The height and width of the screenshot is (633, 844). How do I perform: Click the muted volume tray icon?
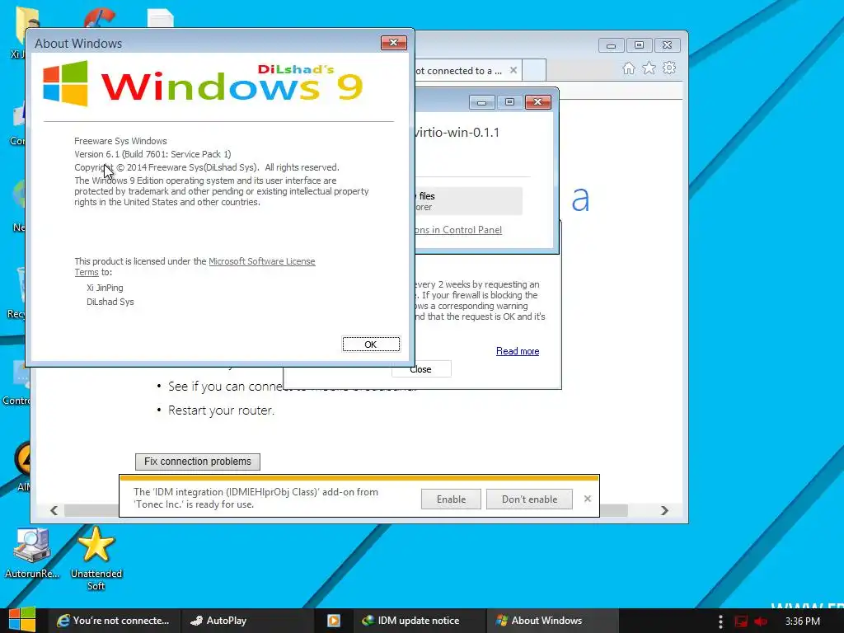click(761, 621)
